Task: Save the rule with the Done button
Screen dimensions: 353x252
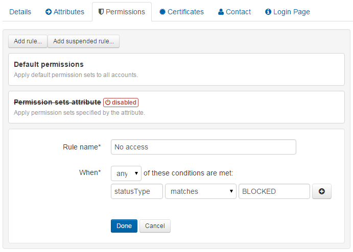Action: coord(124,226)
